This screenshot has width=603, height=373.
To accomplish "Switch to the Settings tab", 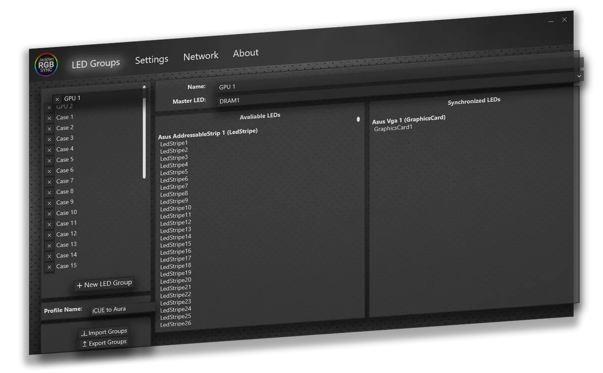I will [x=152, y=59].
